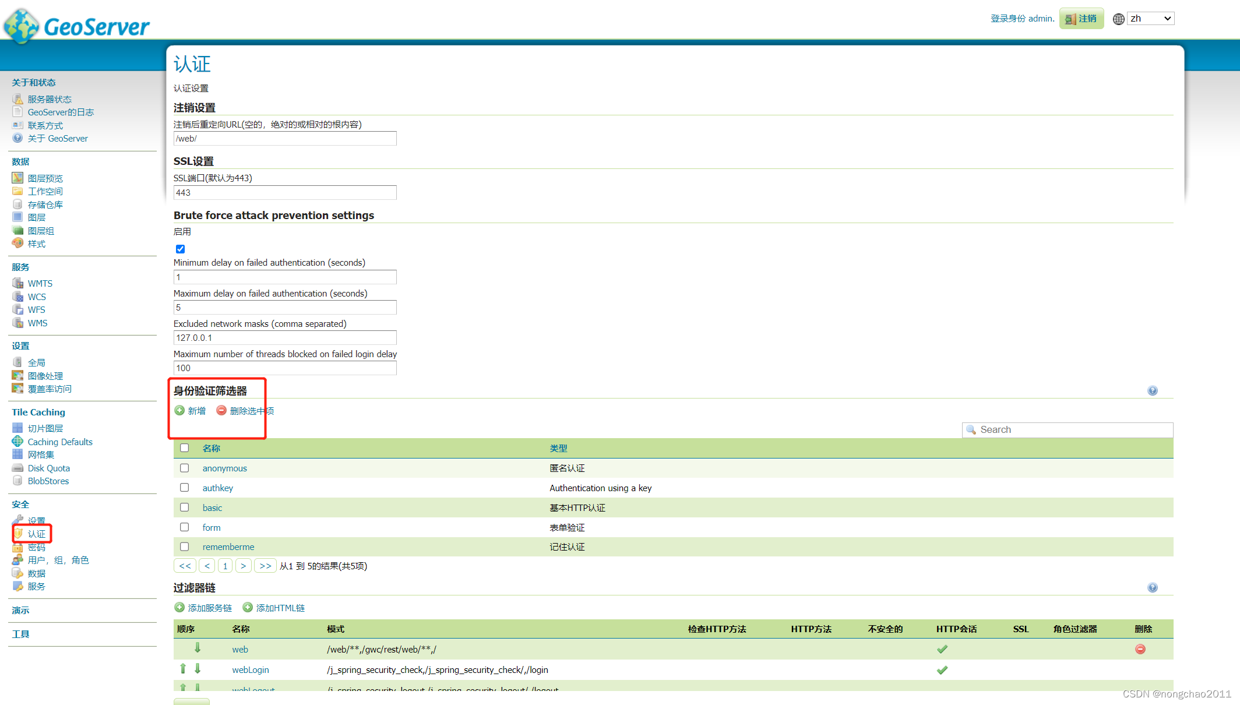The image size is (1240, 705).
Task: Open the 存储仓库 stores page
Action: click(x=45, y=204)
